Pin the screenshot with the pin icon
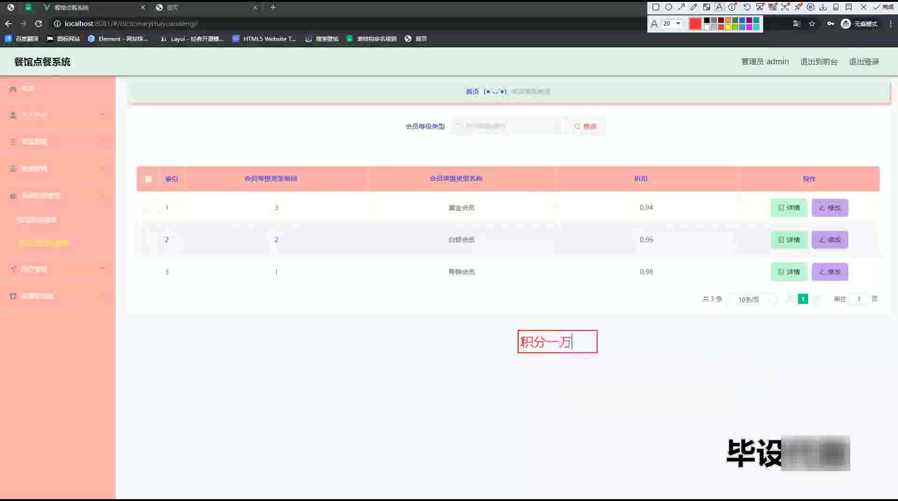 [x=798, y=7]
